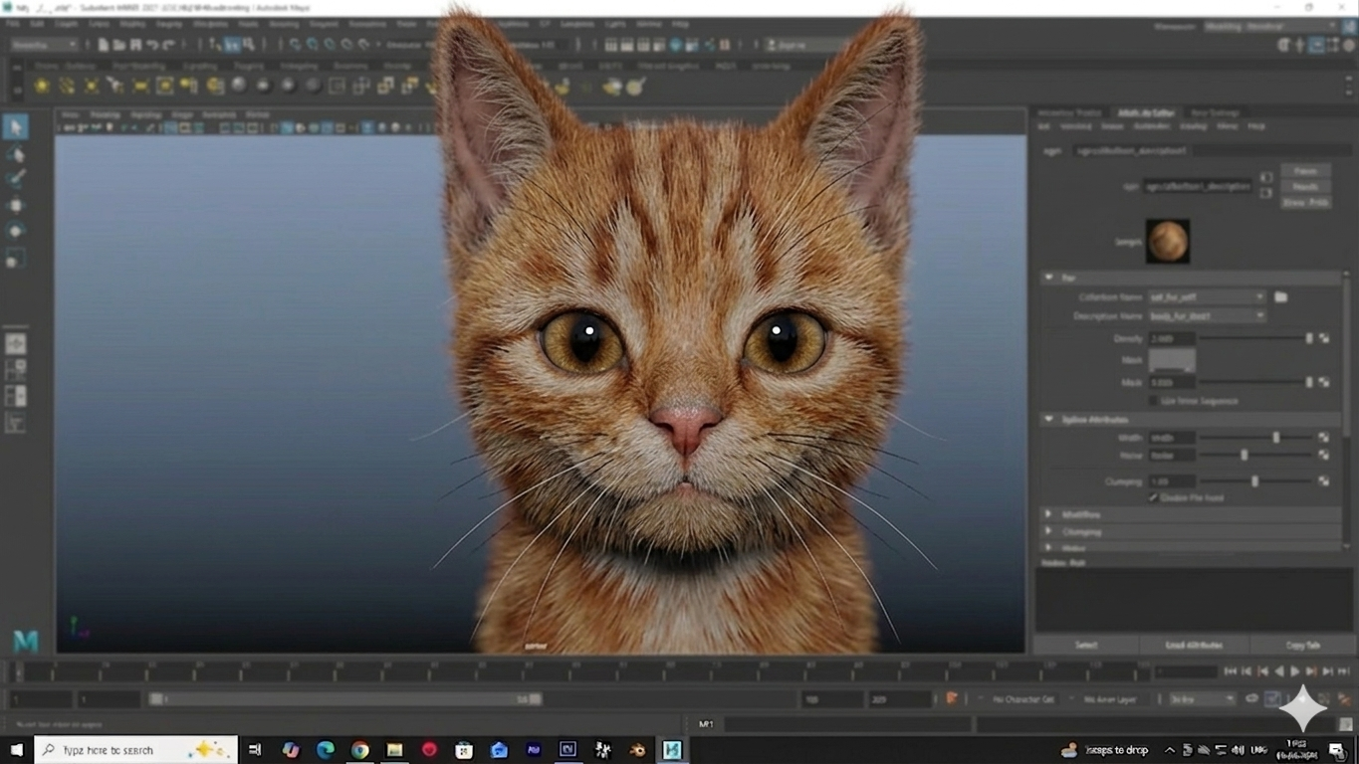Click the fur sample texture thumbnail
1359x764 pixels.
click(x=1167, y=241)
